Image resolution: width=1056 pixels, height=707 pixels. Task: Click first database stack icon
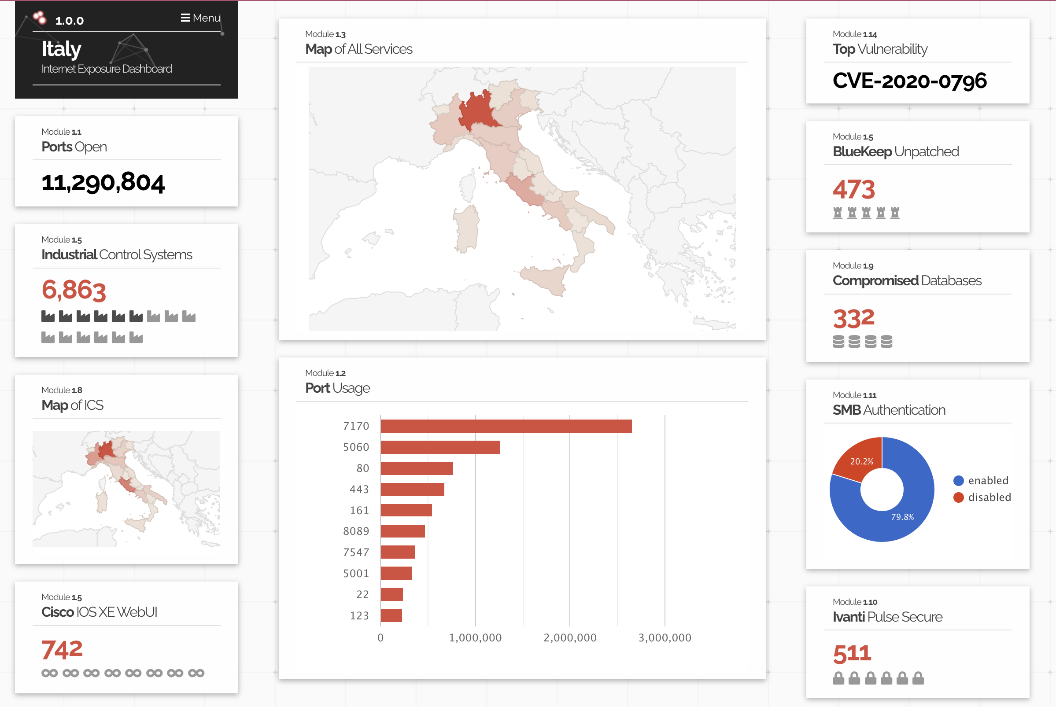click(x=838, y=342)
